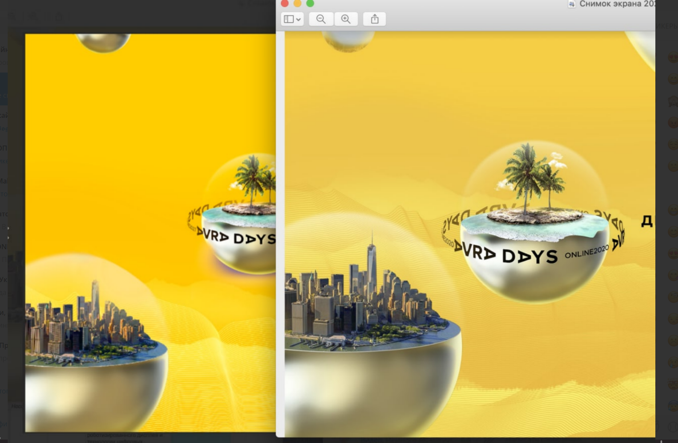
Task: Click the yellow poster in the background window
Action: click(x=150, y=233)
